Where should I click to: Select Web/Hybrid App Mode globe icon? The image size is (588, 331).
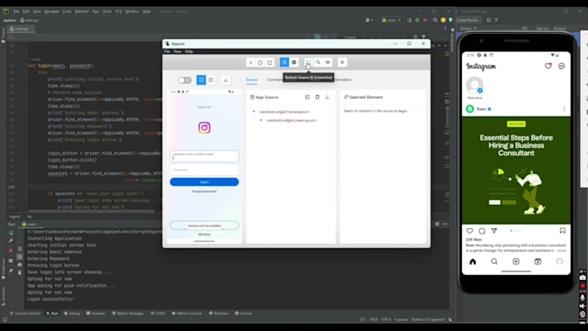pyautogui.click(x=294, y=62)
